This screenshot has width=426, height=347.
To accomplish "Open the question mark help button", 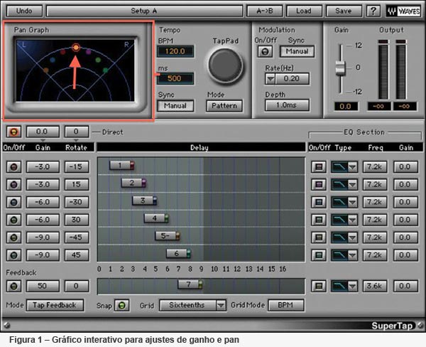I will click(373, 11).
